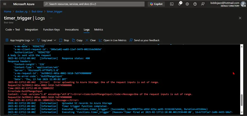This screenshot has height=116, width=247.
Task: Select the Logs tab
Action: click(87, 29)
